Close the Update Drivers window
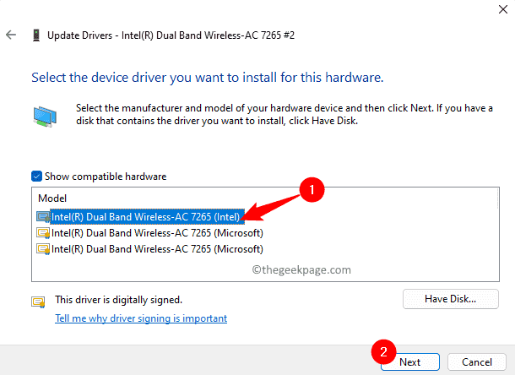This screenshot has width=515, height=375. pos(503,9)
